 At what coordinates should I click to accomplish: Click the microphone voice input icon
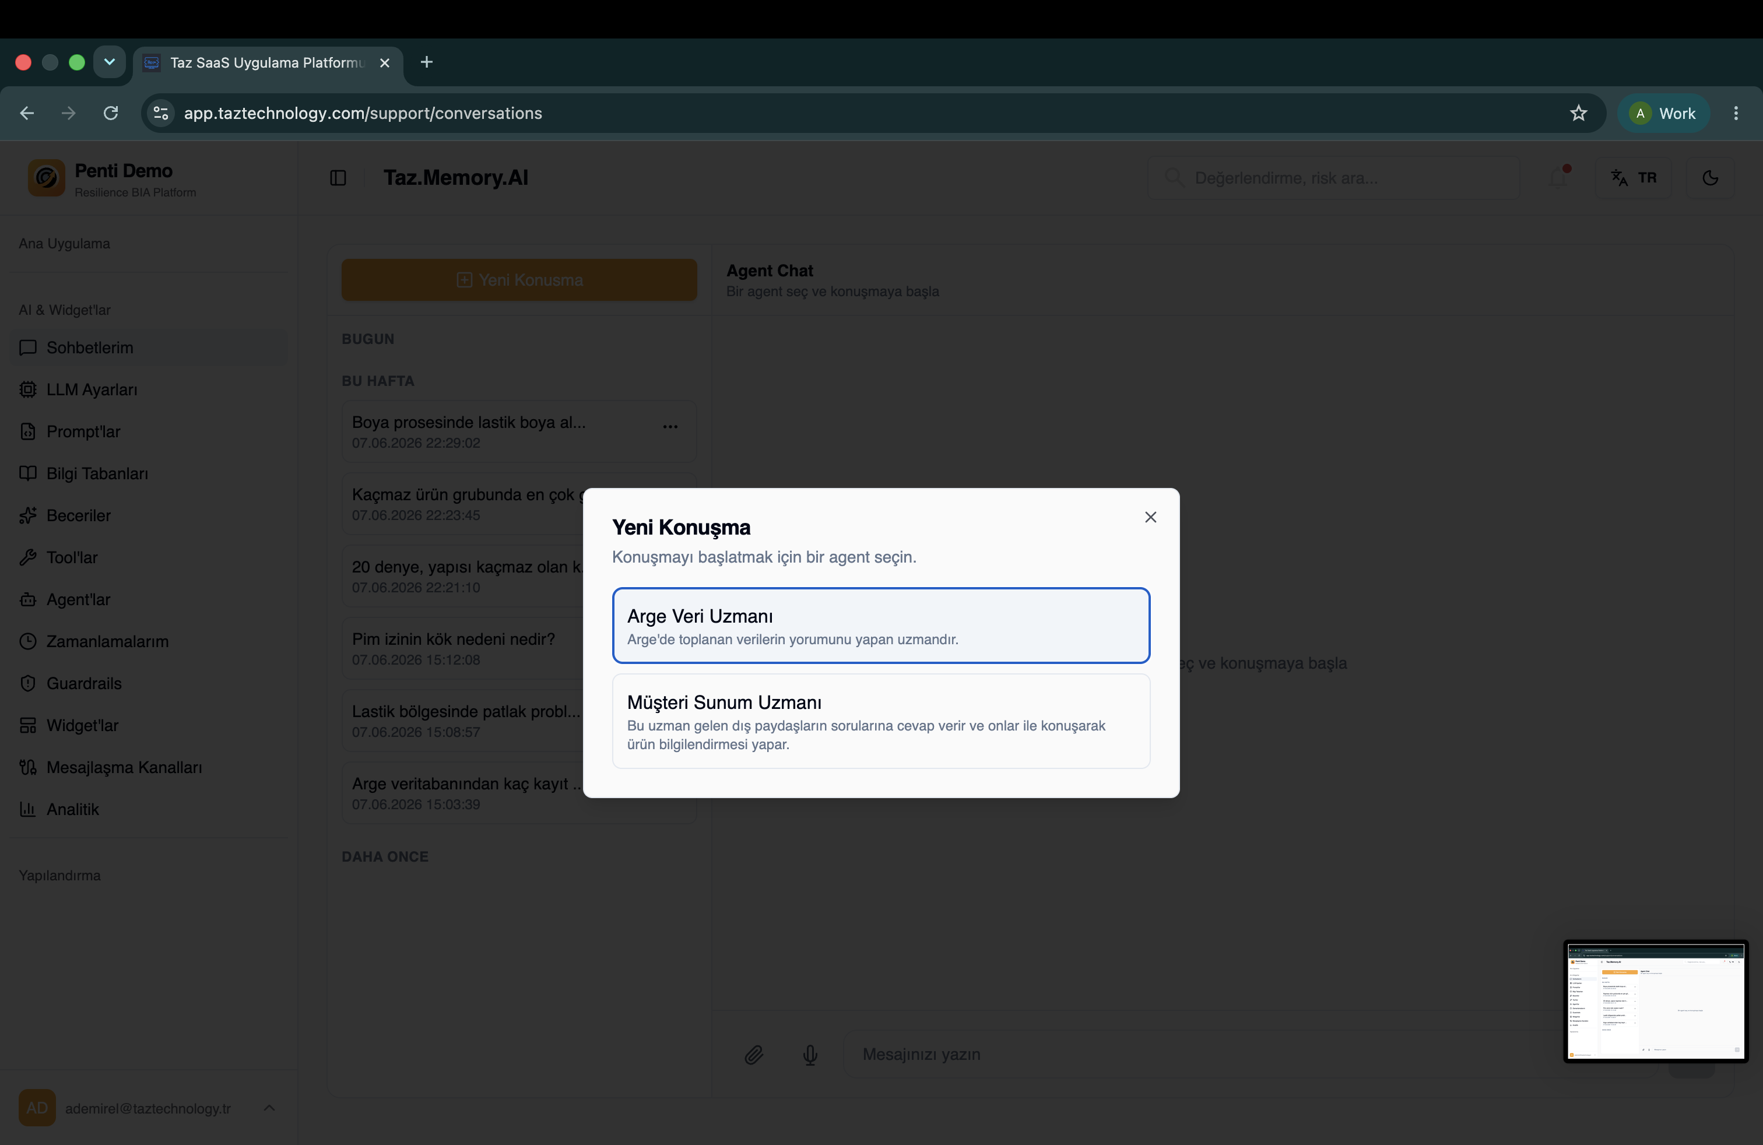(x=810, y=1054)
